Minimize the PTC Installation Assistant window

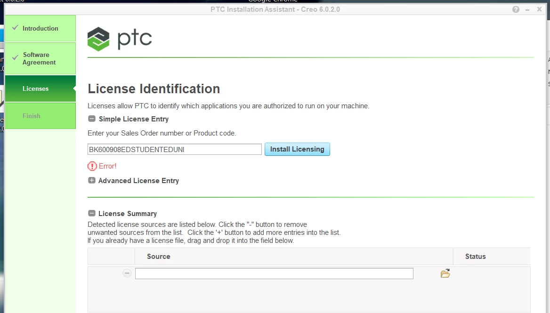point(527,10)
